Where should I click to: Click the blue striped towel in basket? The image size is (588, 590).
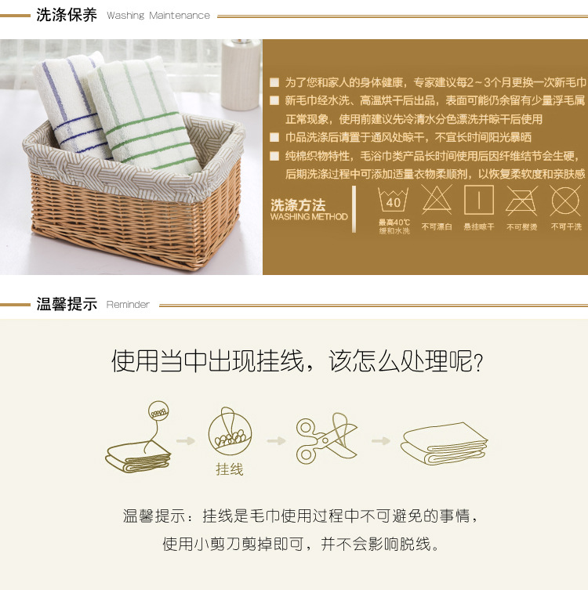click(x=70, y=105)
